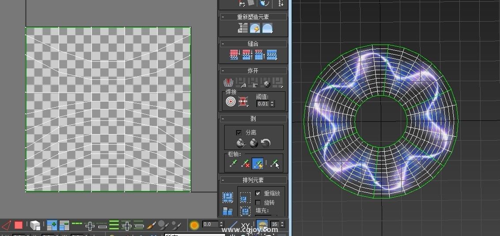Screen dimensions: 500x236
Task: Click the Pack Custom icon in Arrange Elements
Action: click(228, 197)
